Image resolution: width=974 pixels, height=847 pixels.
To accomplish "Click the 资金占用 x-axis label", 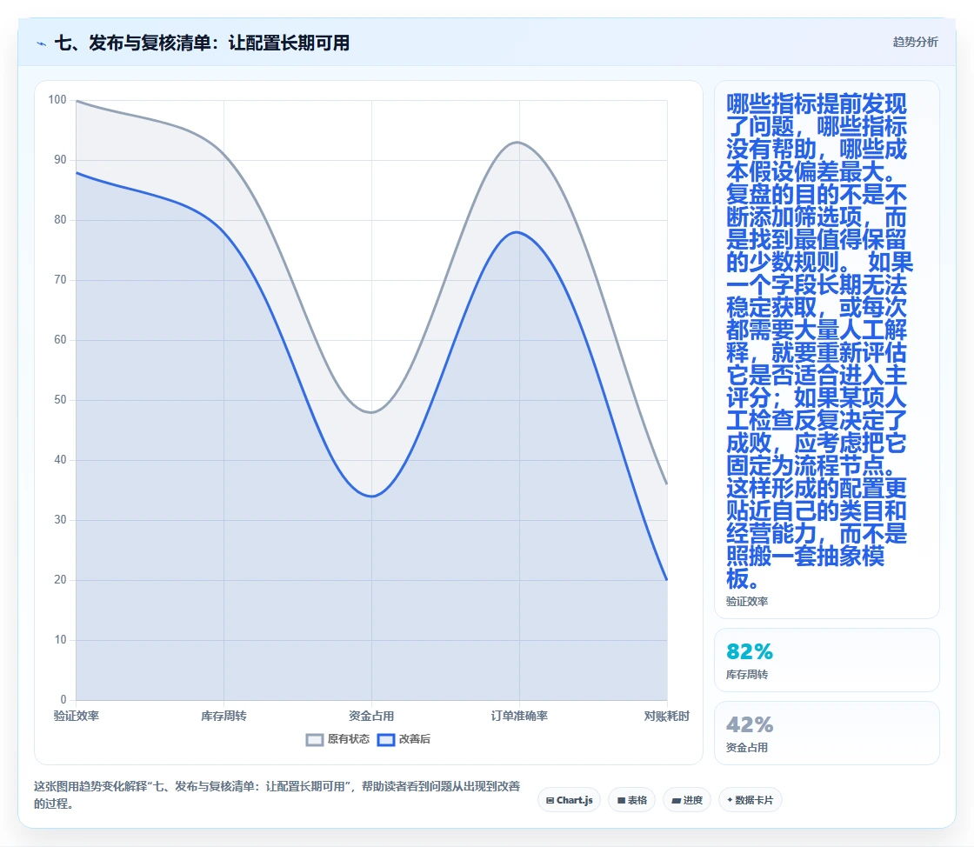I will [x=371, y=716].
